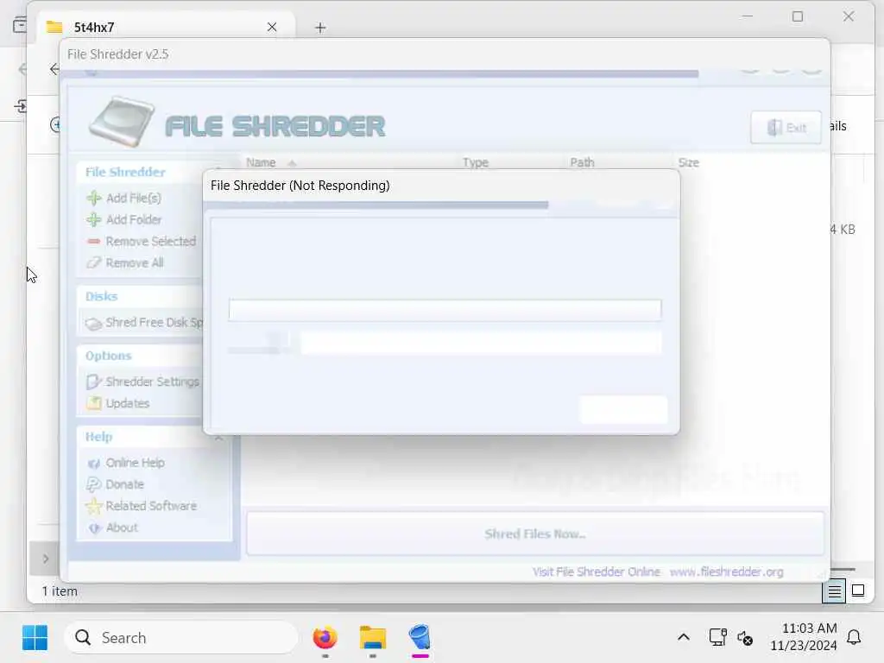Click the File Shredder (Not Responding) title bar
This screenshot has width=884, height=663.
click(x=441, y=186)
